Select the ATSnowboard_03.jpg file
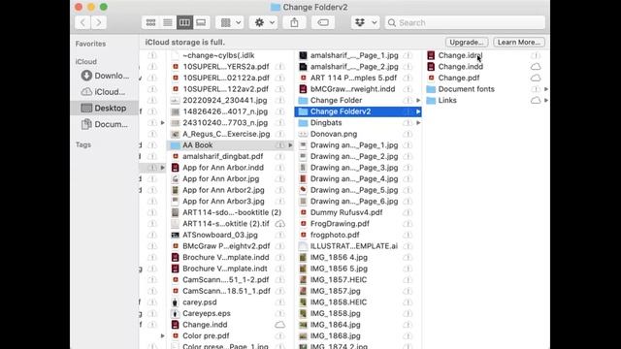 (220, 235)
